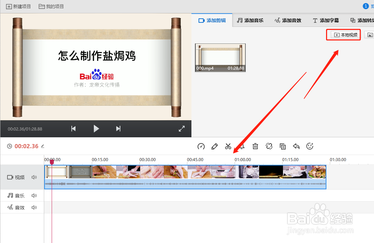374x243 pixels.
Task: Click the undo arrow icon
Action: point(296,146)
